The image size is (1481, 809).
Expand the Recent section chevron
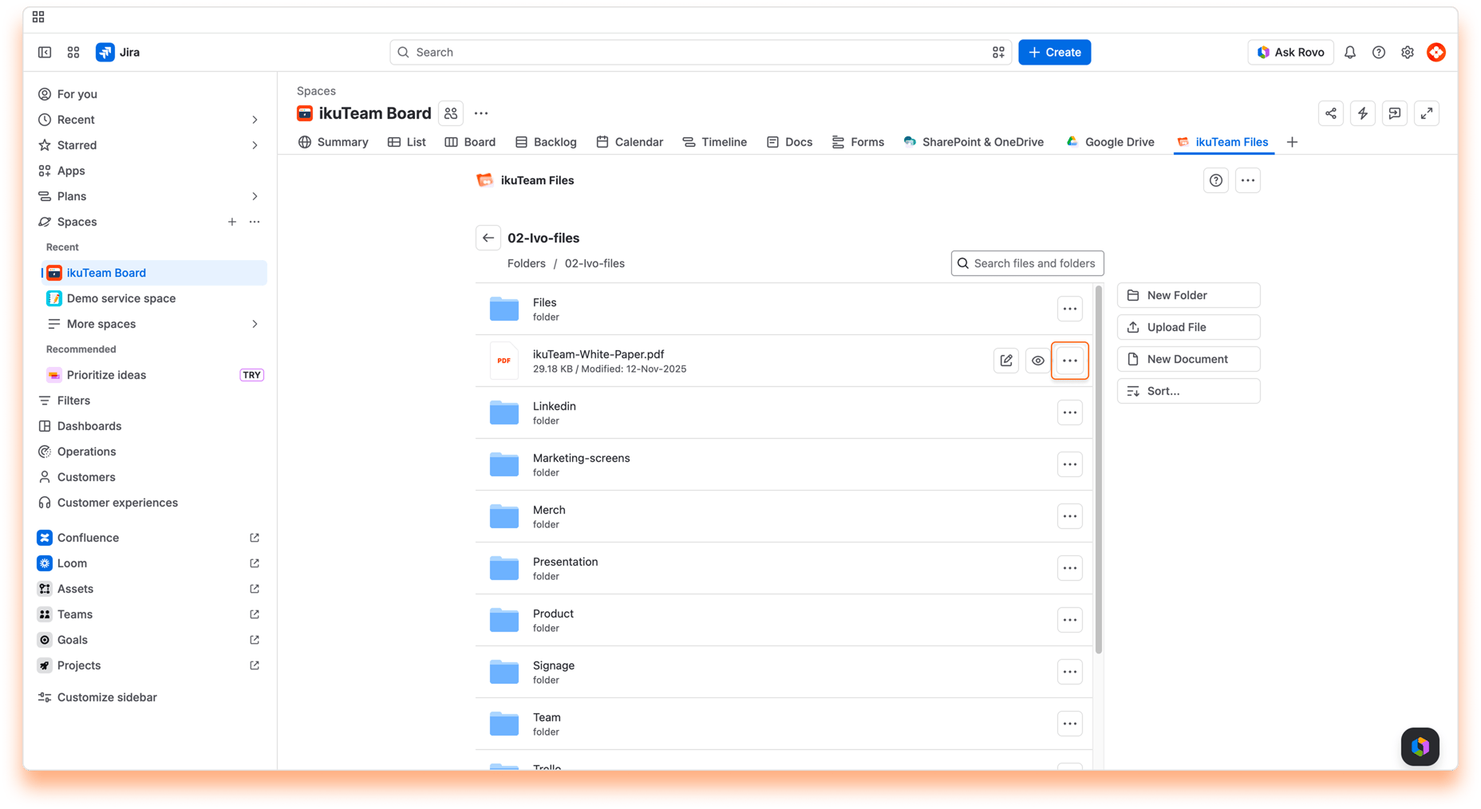pos(255,120)
